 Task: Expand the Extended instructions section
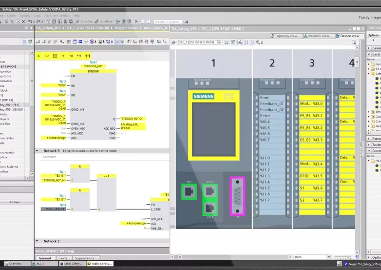pos(368,139)
